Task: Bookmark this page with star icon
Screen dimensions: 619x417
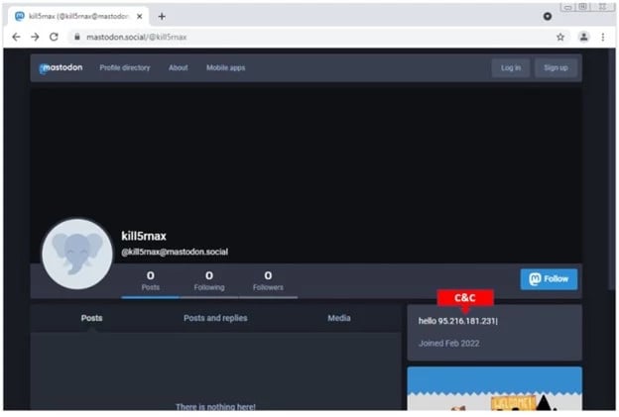Action: 559,37
